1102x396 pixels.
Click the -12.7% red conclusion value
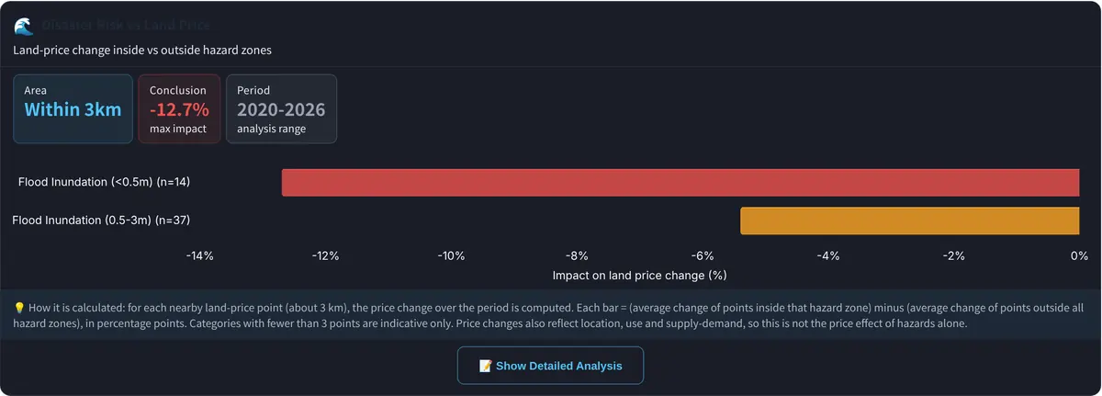pos(179,109)
